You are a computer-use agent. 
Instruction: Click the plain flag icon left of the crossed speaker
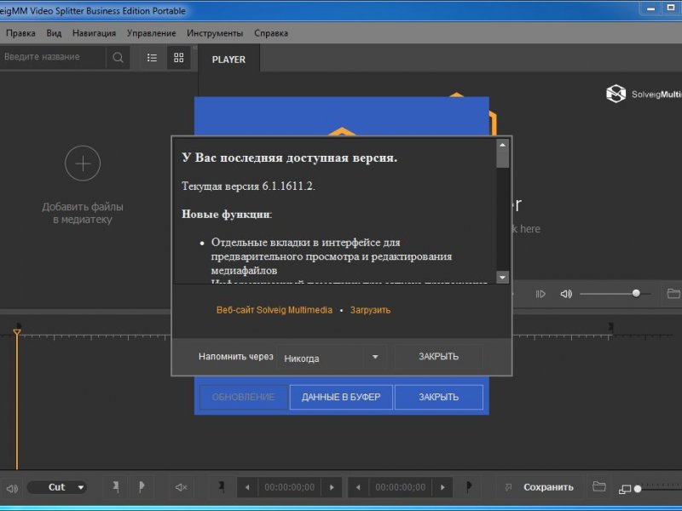[142, 486]
